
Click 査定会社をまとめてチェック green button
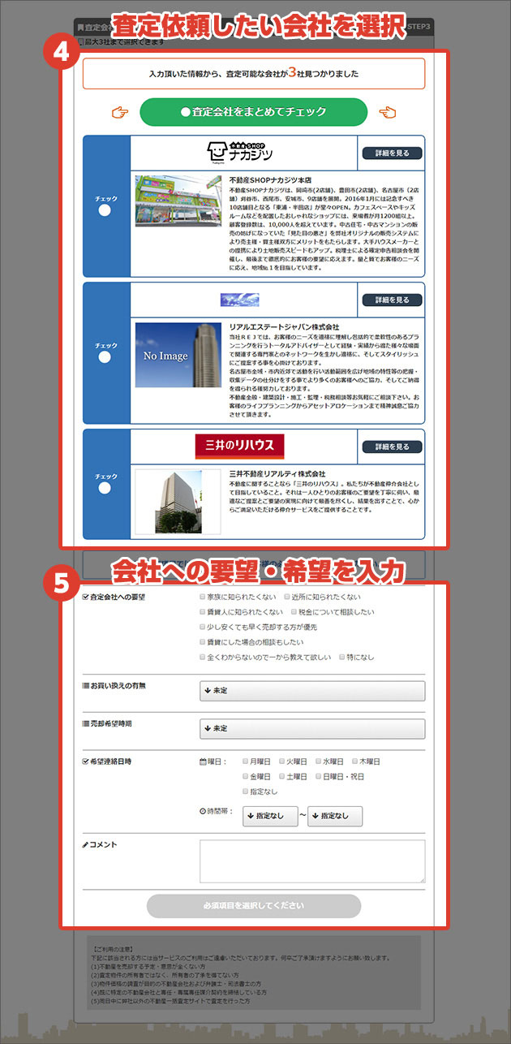pyautogui.click(x=253, y=112)
